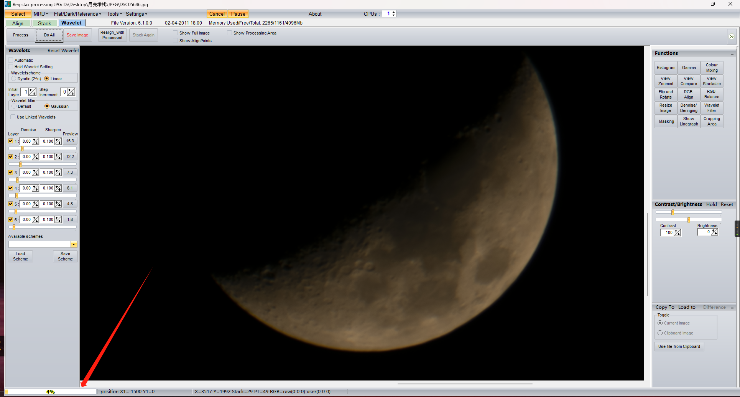Open the Histogram function
This screenshot has height=397, width=740.
coord(666,68)
